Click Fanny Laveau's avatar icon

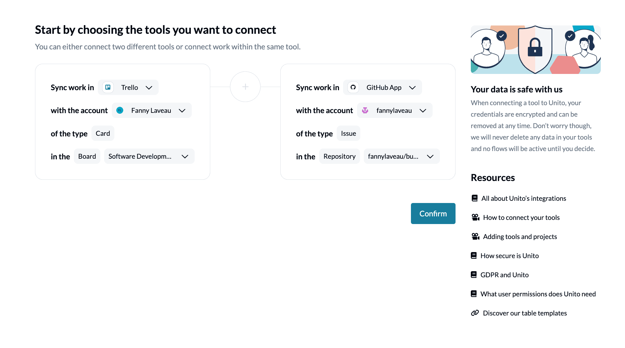[120, 111]
